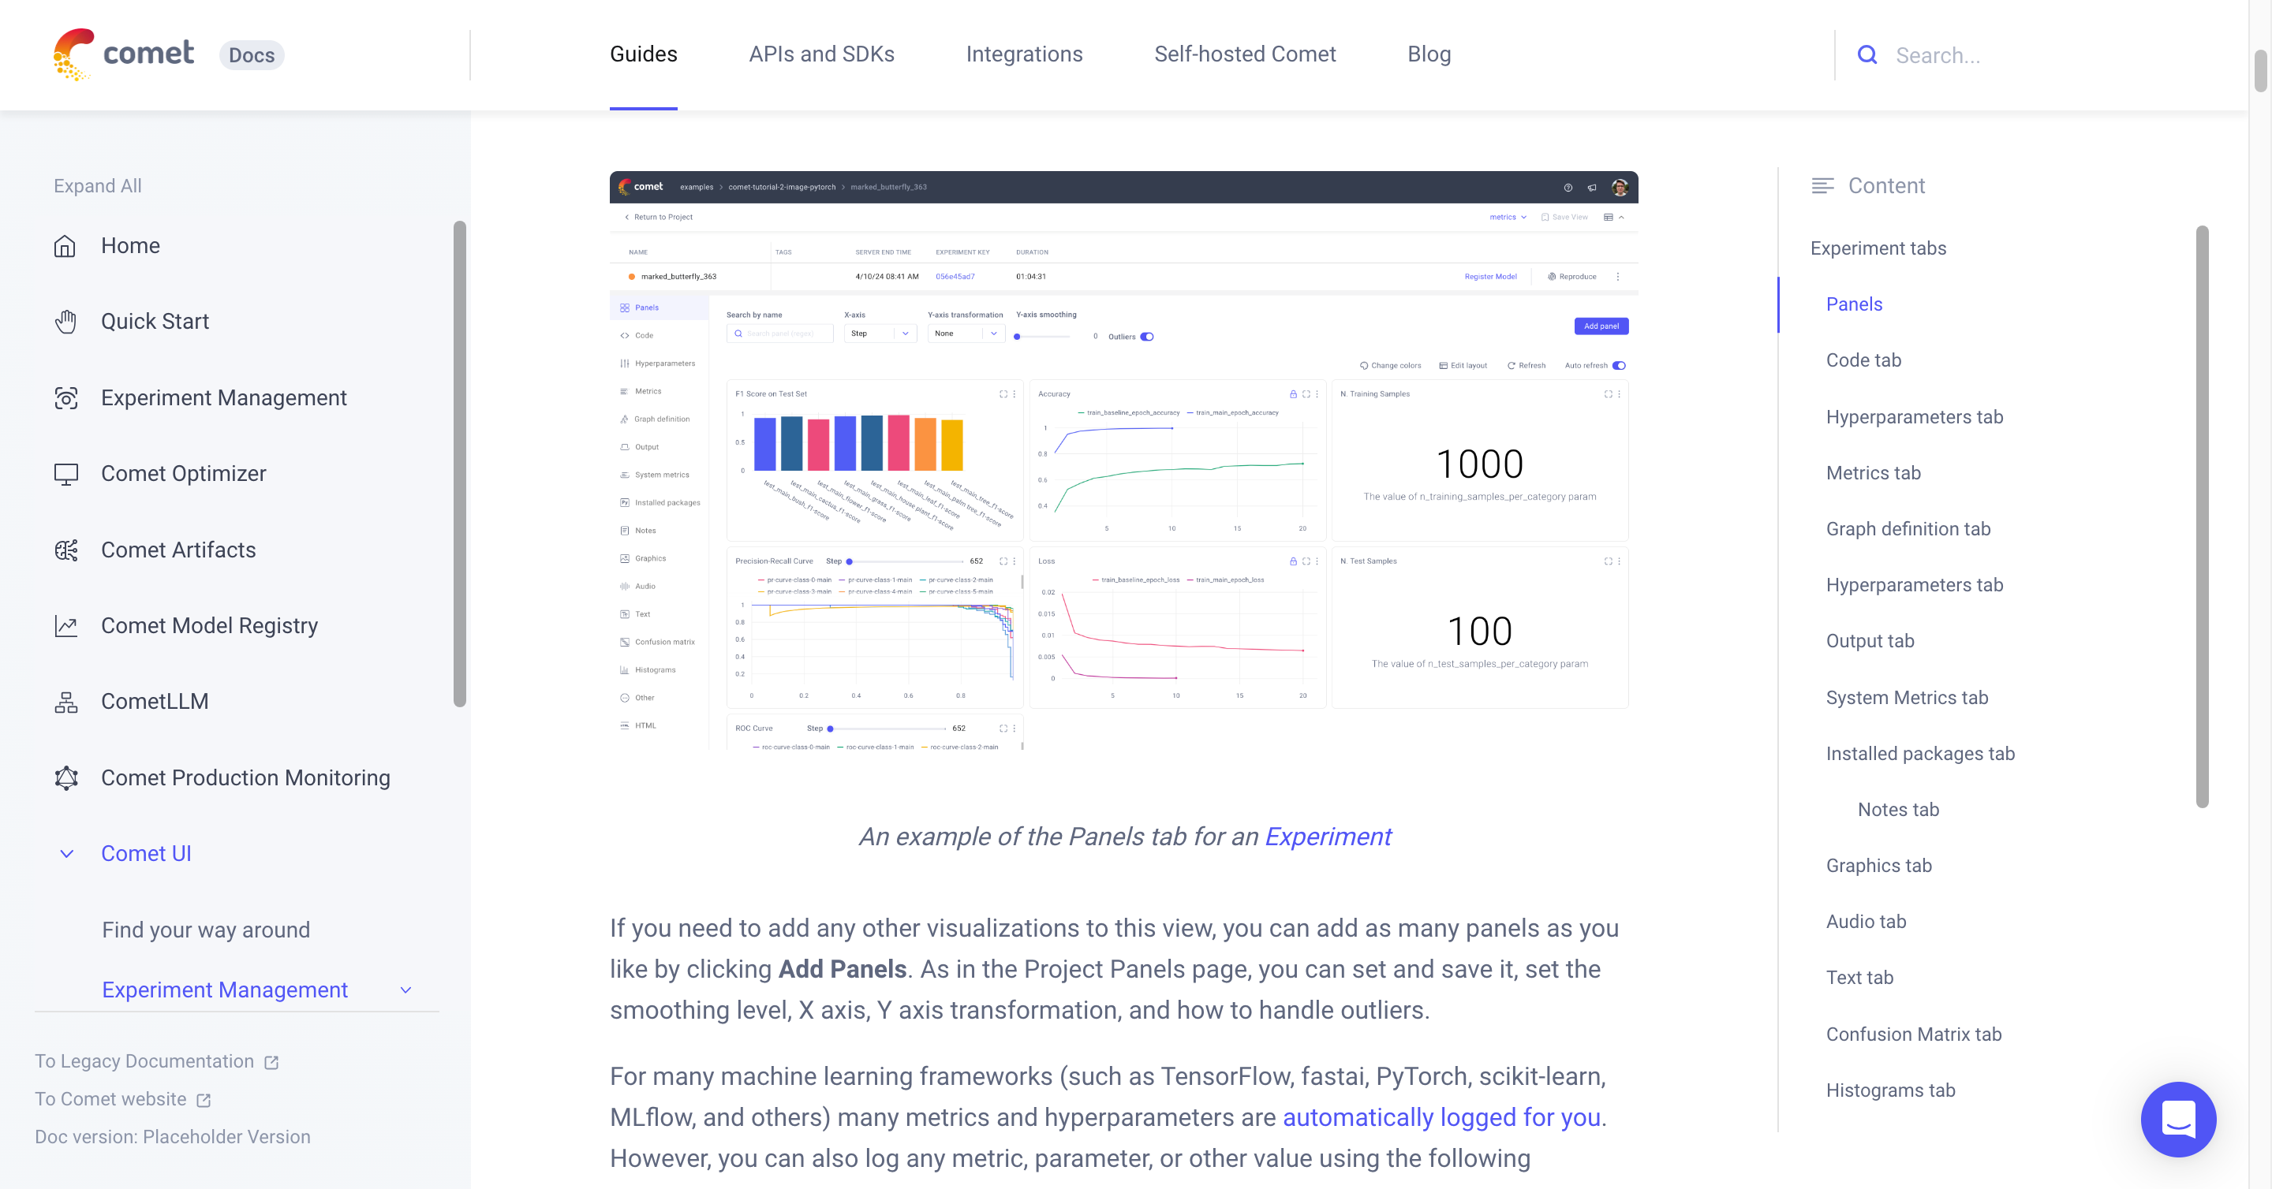This screenshot has width=2272, height=1189.
Task: Click the Comet Optimizer monitor icon
Action: [x=66, y=473]
